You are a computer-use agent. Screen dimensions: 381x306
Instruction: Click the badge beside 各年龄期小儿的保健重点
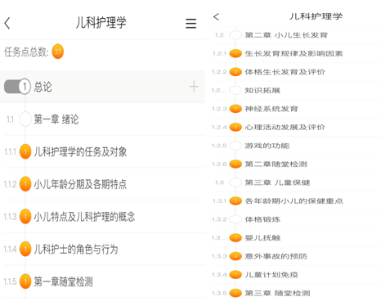235,201
